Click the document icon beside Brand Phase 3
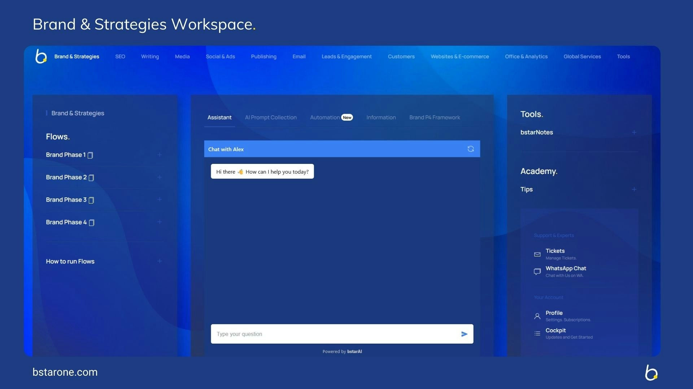 (x=91, y=200)
